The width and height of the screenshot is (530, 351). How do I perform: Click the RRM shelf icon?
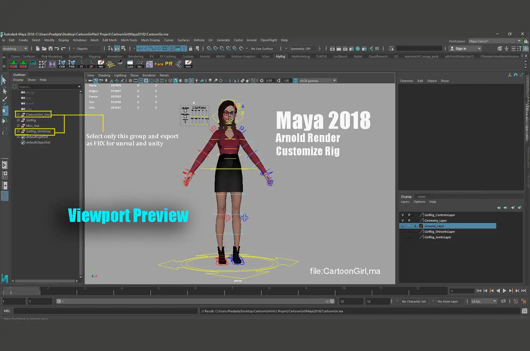coord(14,64)
